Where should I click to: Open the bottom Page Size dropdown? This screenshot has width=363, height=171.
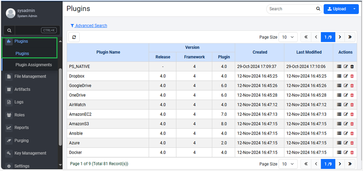288,164
